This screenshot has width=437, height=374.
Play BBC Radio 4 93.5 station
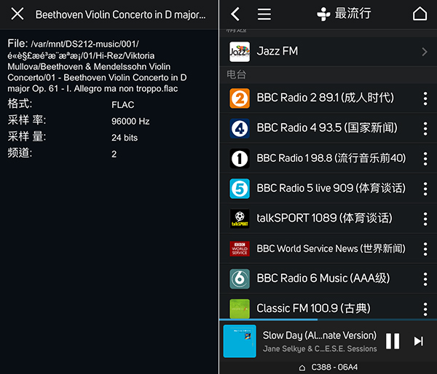327,128
